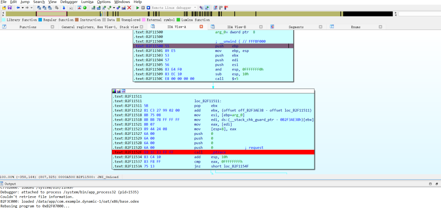Switch to the IDA View-B tab

(236, 27)
